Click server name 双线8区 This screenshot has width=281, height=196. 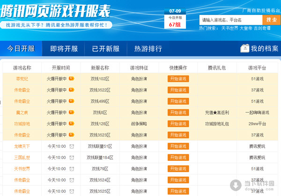pyautogui.click(x=100, y=113)
